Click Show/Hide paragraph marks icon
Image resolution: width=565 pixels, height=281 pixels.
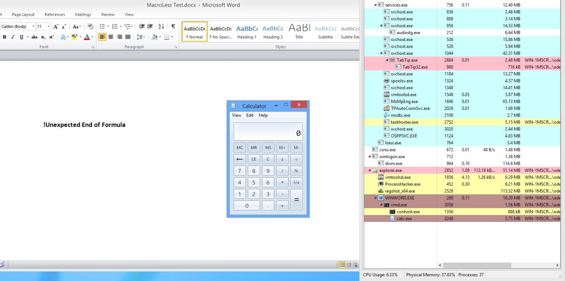(173, 27)
